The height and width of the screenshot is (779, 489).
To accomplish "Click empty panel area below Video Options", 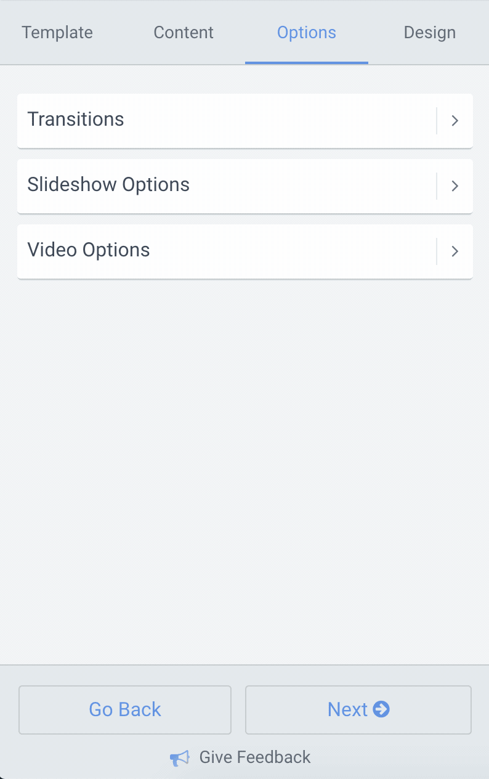I will (x=245, y=468).
